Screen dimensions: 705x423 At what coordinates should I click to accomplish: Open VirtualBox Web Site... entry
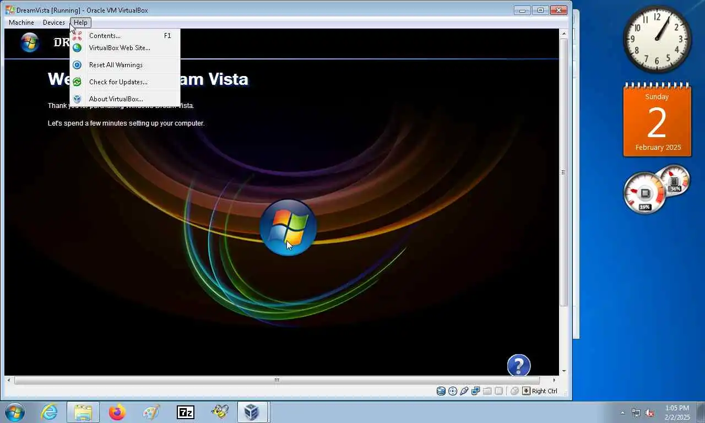125,48
